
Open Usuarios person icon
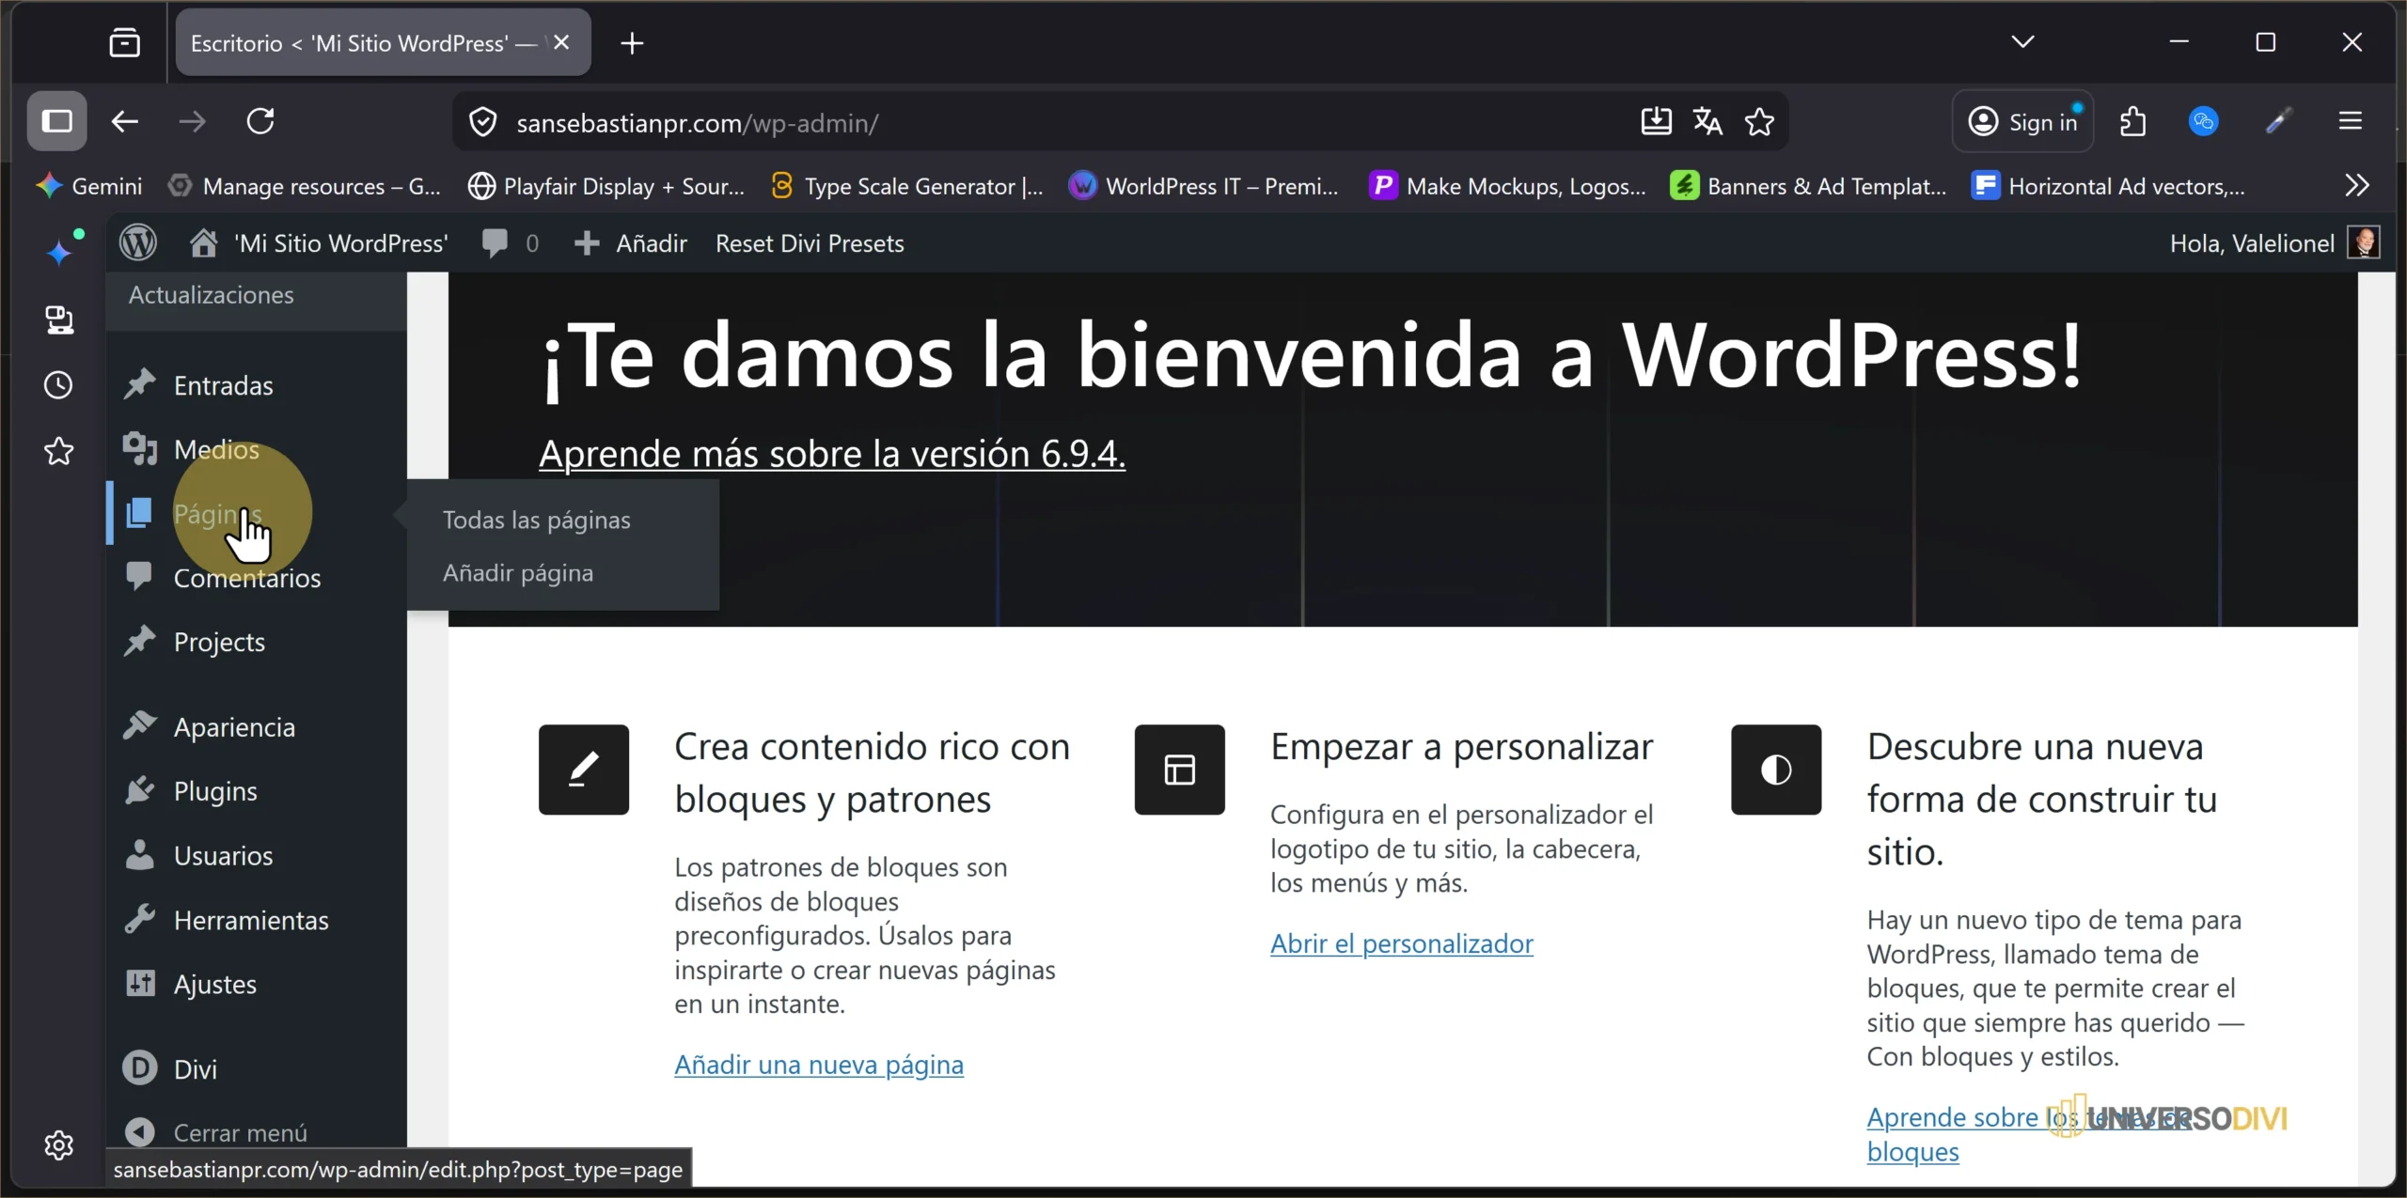tap(140, 854)
